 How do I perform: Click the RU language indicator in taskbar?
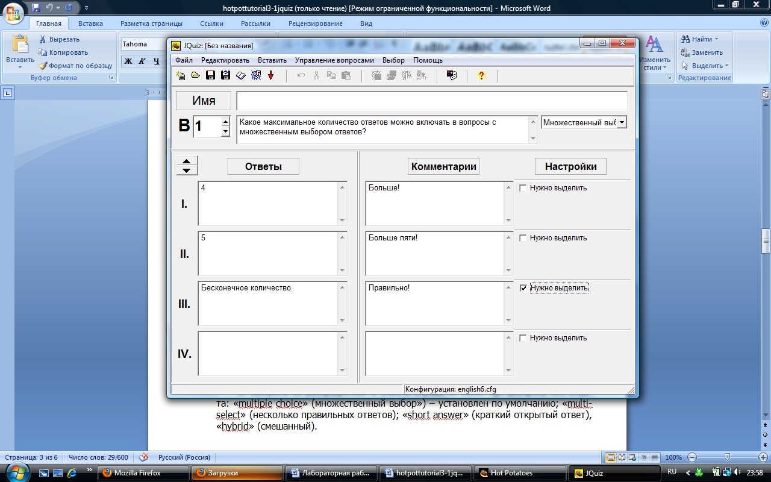(672, 472)
